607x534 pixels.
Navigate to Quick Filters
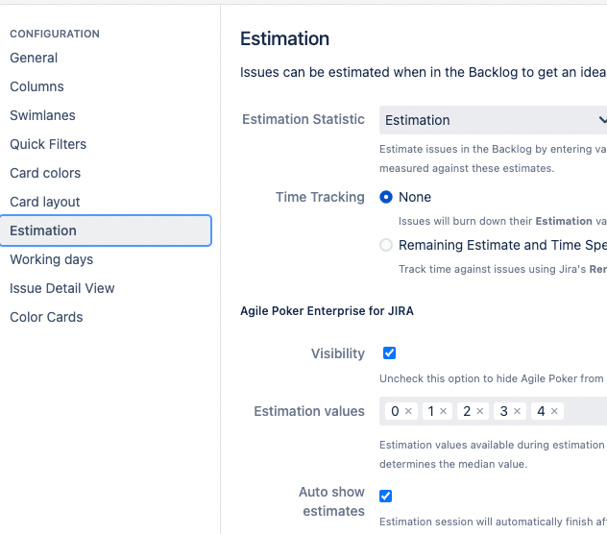(48, 144)
